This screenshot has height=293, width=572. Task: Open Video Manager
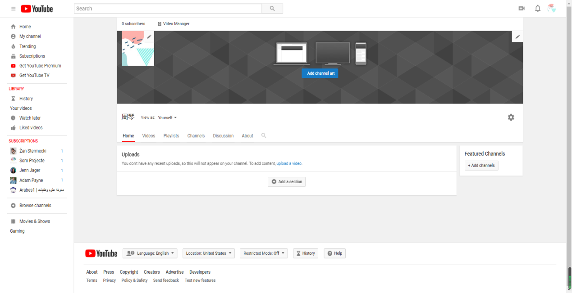pyautogui.click(x=174, y=24)
